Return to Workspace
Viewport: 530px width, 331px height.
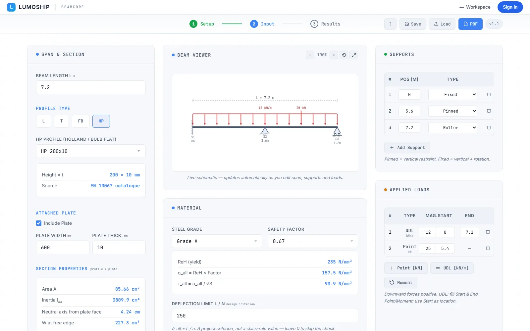(475, 7)
